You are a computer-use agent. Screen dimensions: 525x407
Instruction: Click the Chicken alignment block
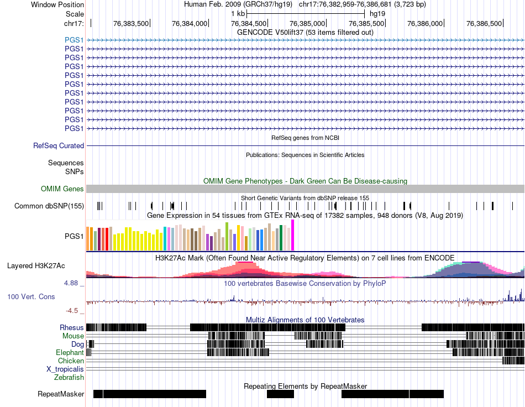pos(513,361)
